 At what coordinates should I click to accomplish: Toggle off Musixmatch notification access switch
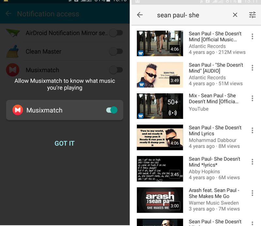[112, 110]
